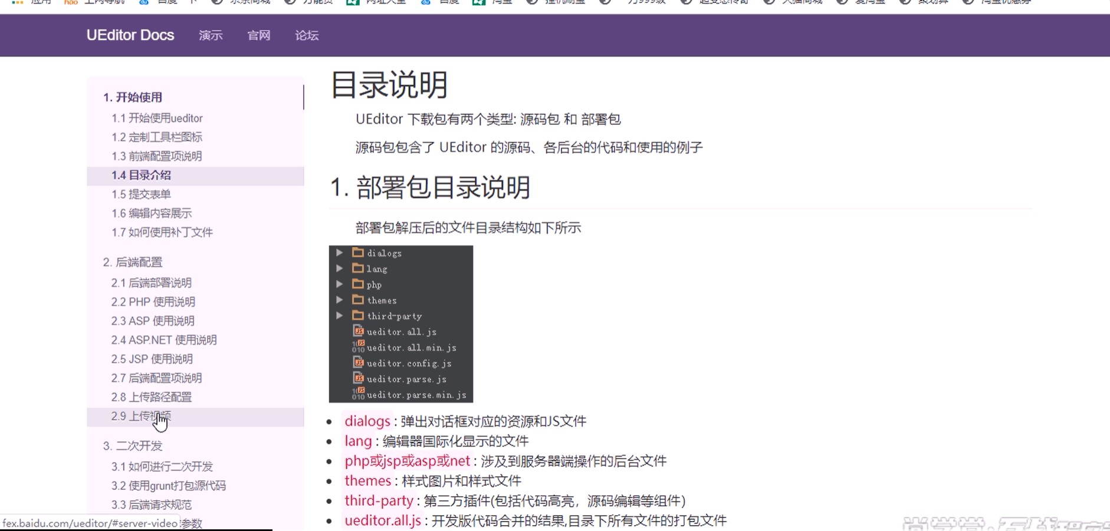This screenshot has width=1110, height=531.
Task: Click the expand arrow beside themes folder
Action: pyautogui.click(x=340, y=299)
